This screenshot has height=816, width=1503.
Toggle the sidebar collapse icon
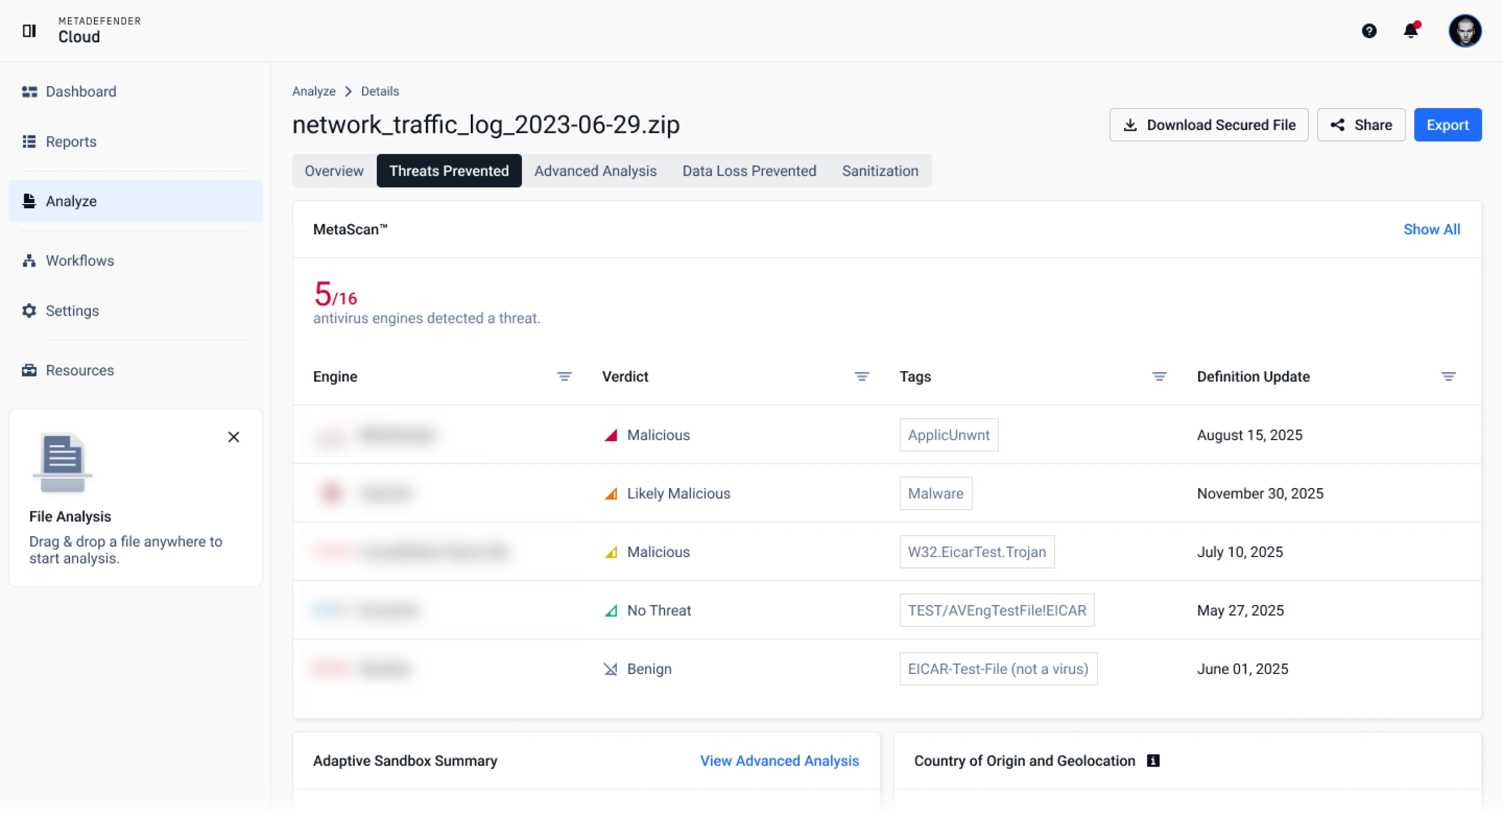tap(28, 30)
